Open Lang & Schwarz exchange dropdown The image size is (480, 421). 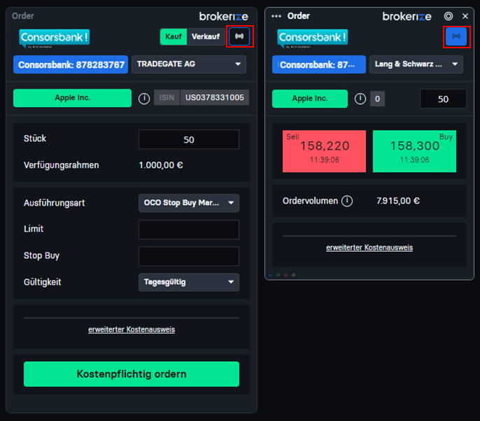416,64
